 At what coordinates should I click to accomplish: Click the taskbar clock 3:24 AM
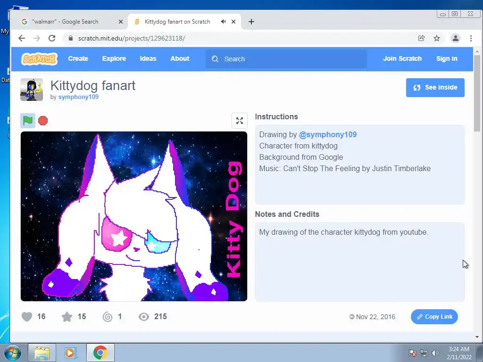pyautogui.click(x=459, y=349)
